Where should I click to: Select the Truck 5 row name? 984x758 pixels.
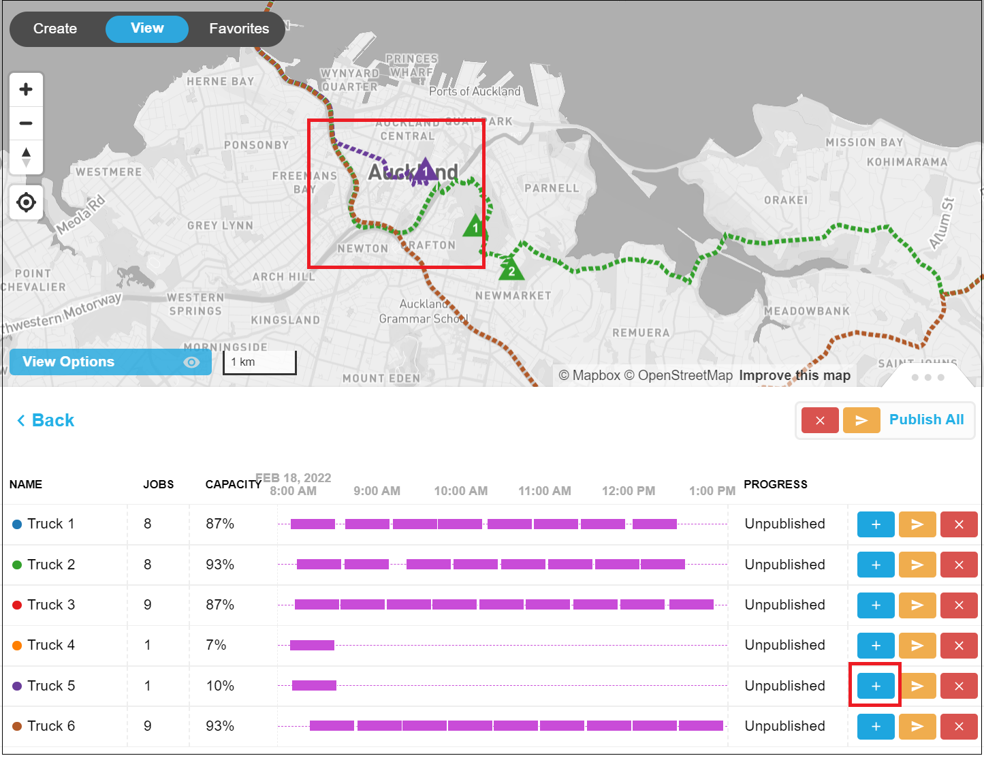tap(51, 686)
